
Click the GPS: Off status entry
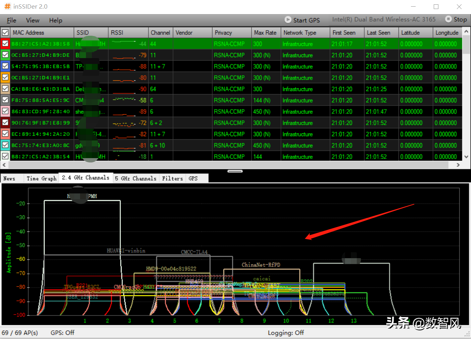[62, 333]
